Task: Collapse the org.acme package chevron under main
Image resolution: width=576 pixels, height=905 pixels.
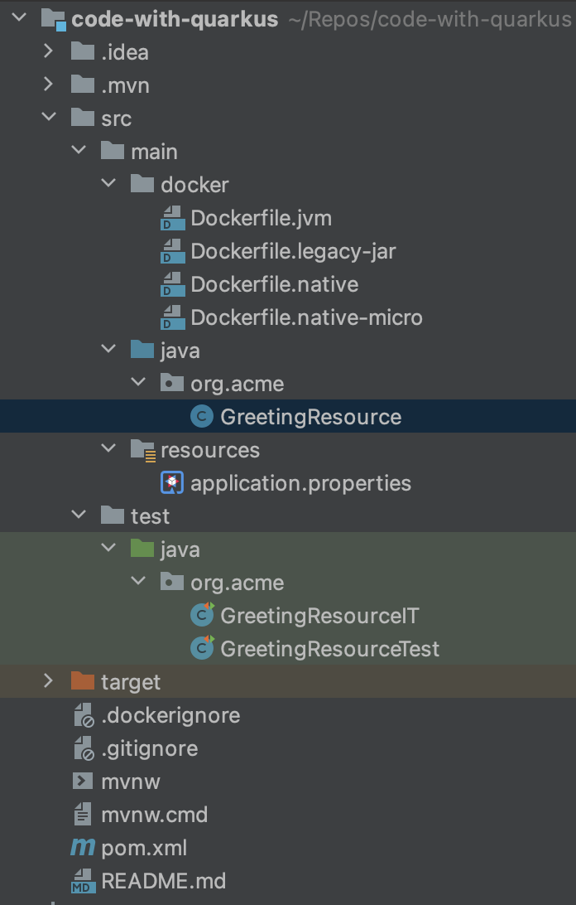Action: pyautogui.click(x=138, y=382)
